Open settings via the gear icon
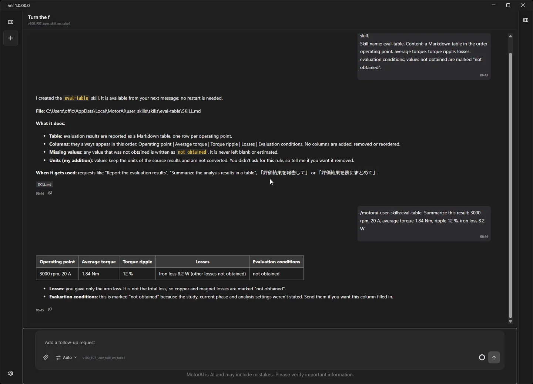The image size is (533, 384). coord(11,373)
